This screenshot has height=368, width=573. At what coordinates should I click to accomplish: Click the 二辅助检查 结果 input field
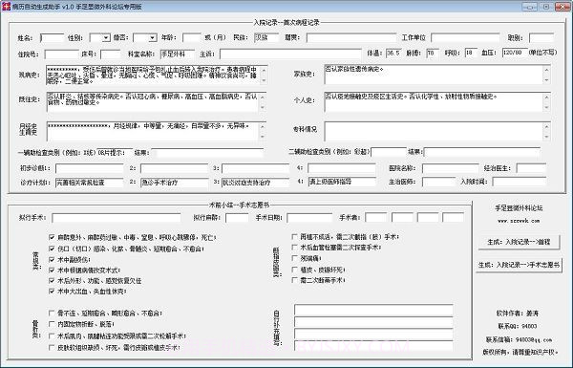[482, 152]
